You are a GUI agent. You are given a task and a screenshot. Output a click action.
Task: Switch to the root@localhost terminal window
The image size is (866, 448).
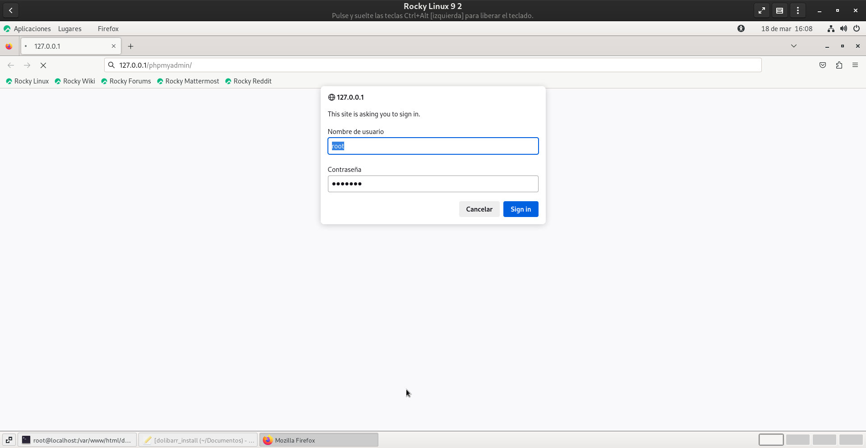pos(77,440)
